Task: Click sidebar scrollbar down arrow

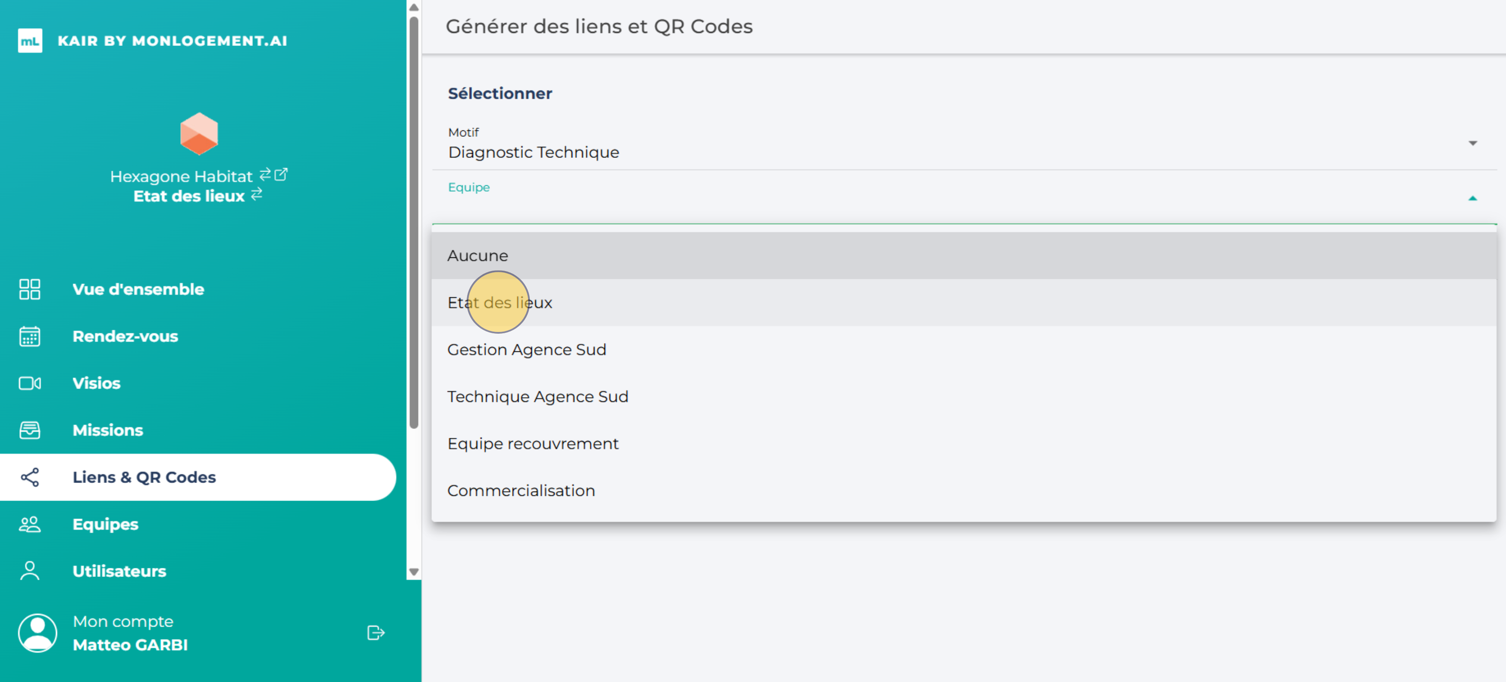Action: pos(414,572)
